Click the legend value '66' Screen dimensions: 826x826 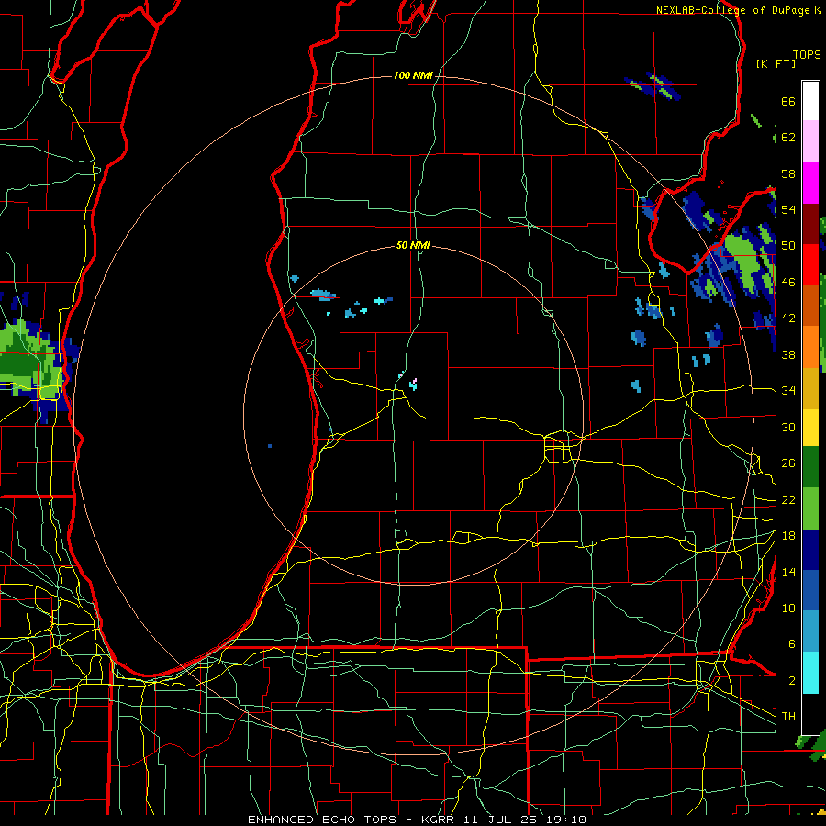point(788,102)
